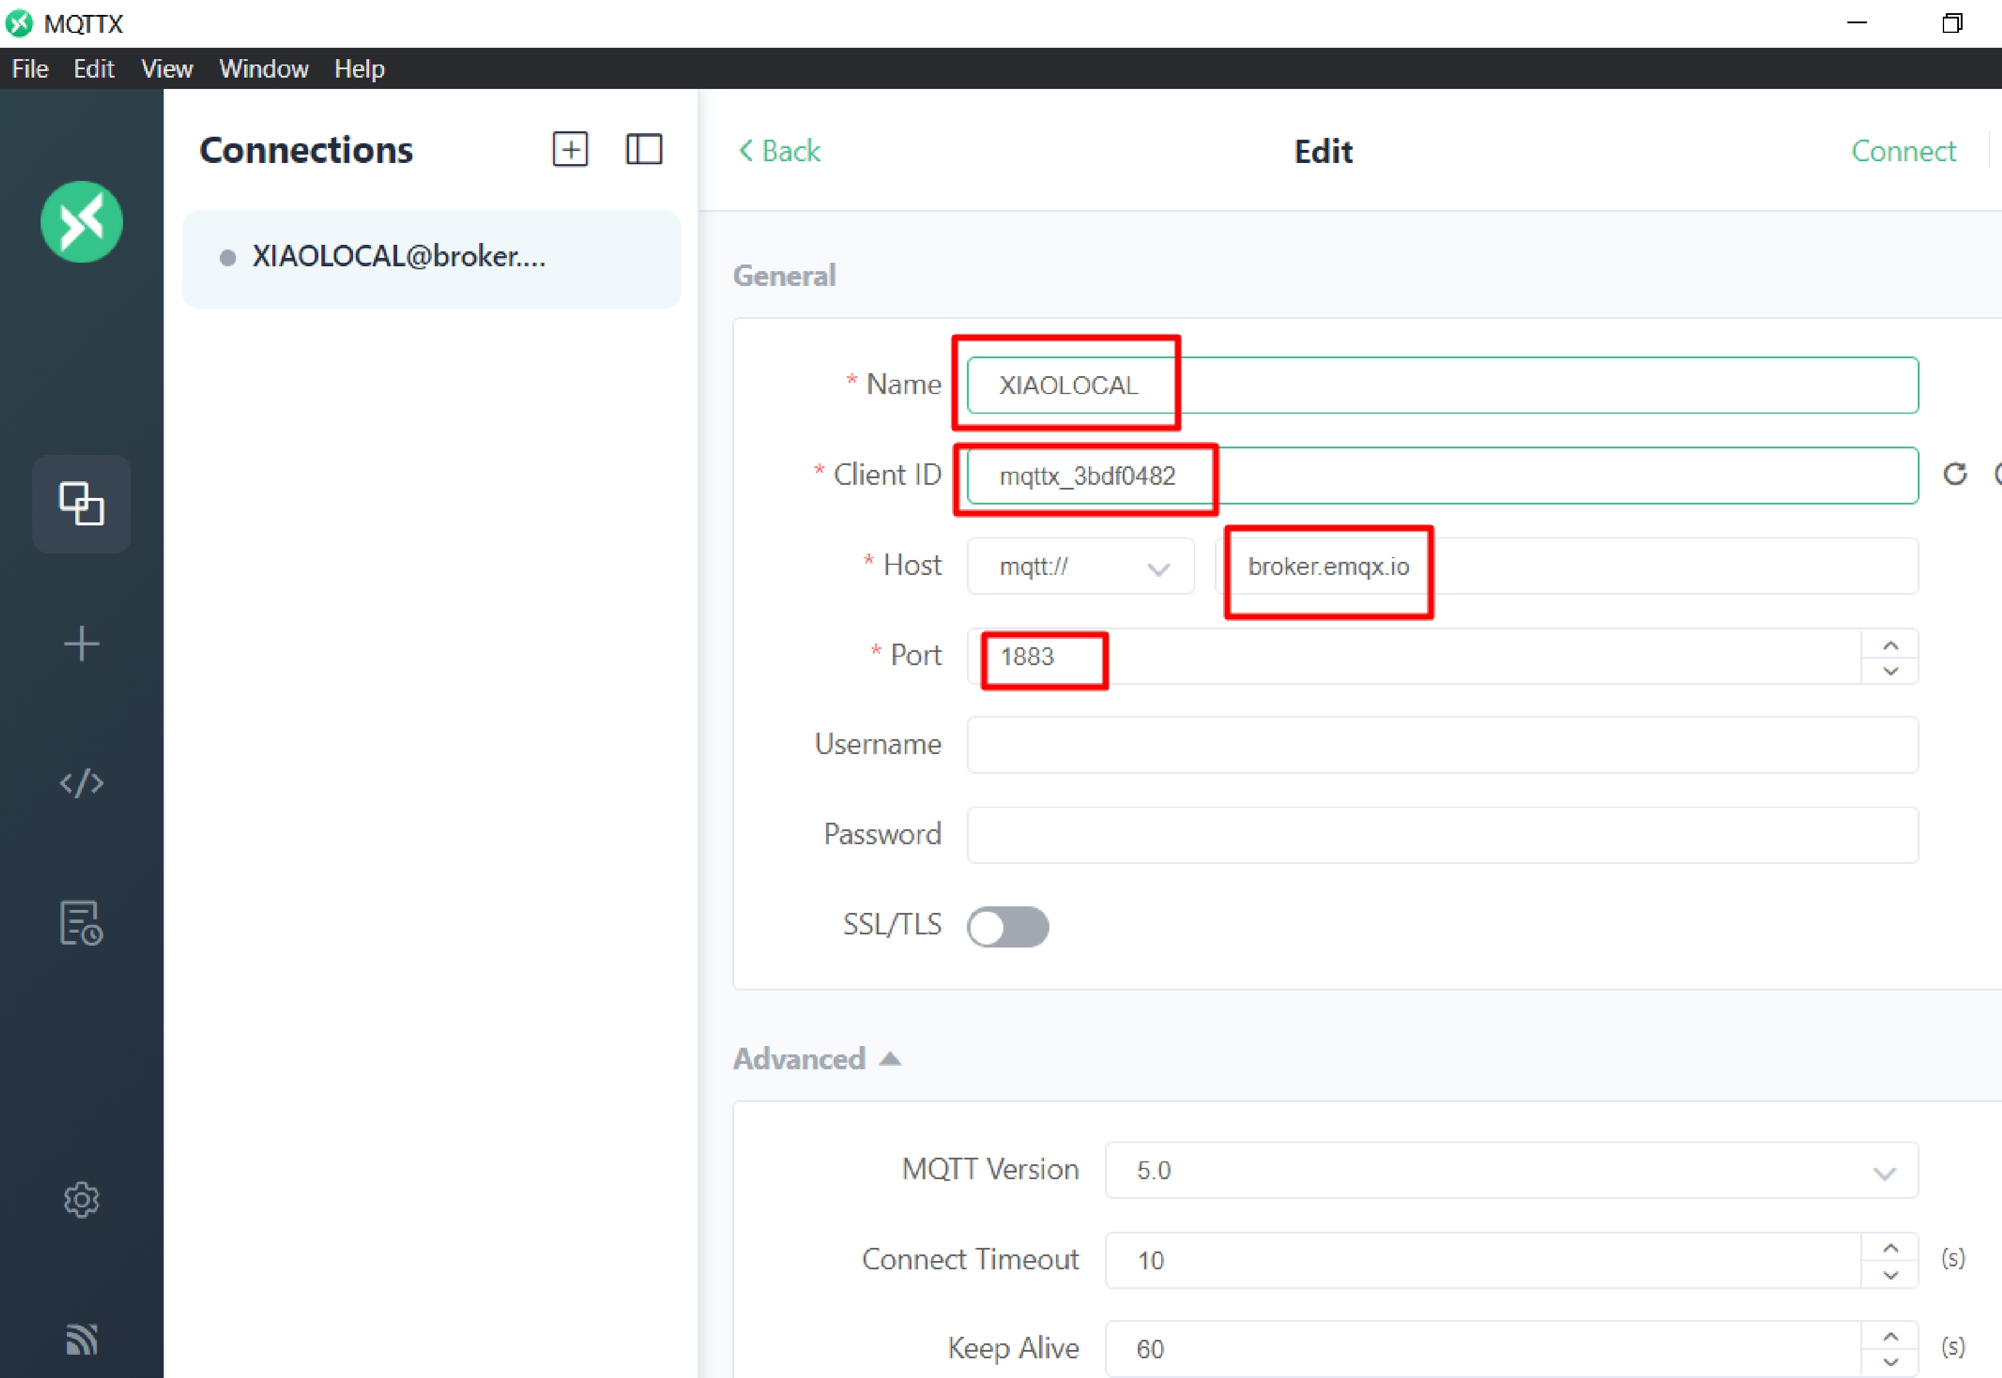Open the MQTT Version 5.0 dropdown
This screenshot has width=2002, height=1378.
click(x=1512, y=1171)
